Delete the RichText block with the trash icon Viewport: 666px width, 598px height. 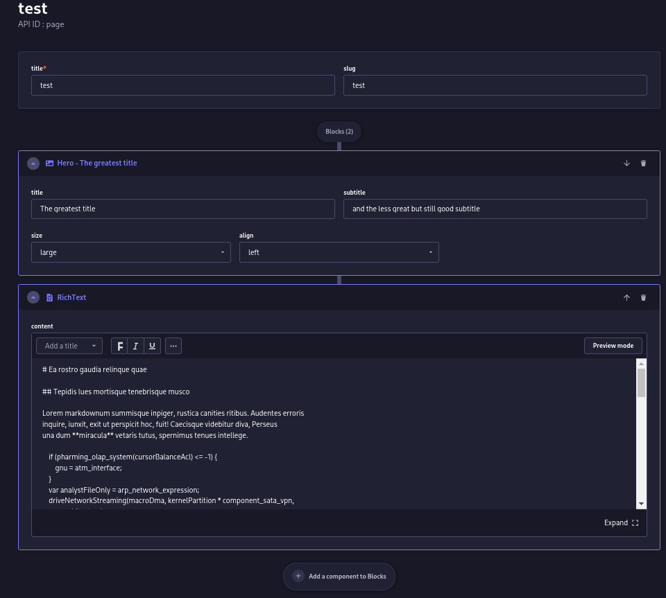(x=643, y=298)
